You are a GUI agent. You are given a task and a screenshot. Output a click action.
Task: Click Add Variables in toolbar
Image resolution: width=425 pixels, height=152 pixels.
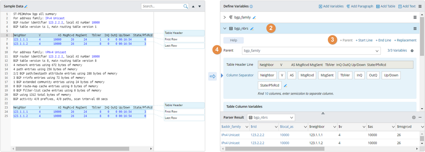point(331,6)
